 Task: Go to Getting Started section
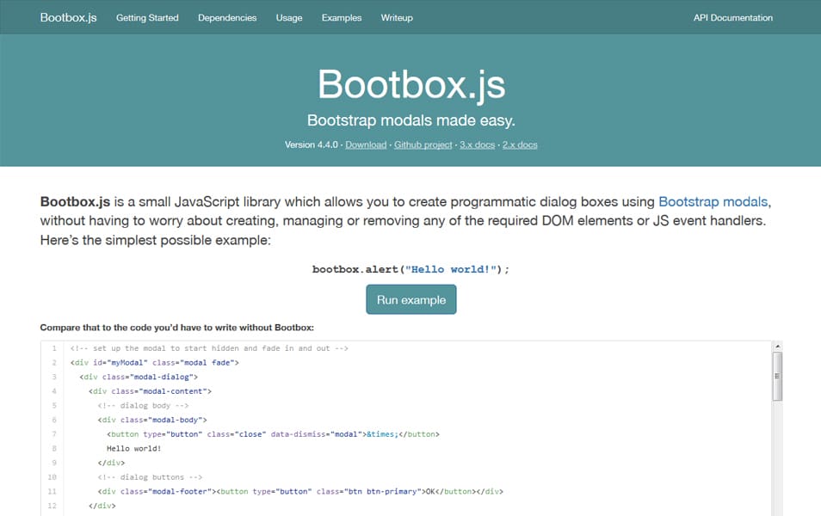point(147,18)
